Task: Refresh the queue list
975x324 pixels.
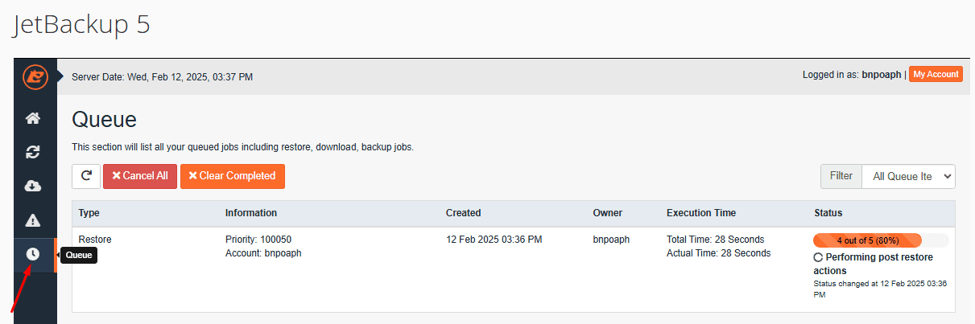Action: (x=86, y=176)
